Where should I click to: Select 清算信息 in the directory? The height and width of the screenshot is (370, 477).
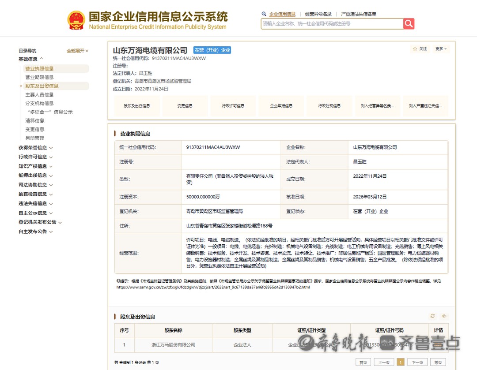click(35, 121)
